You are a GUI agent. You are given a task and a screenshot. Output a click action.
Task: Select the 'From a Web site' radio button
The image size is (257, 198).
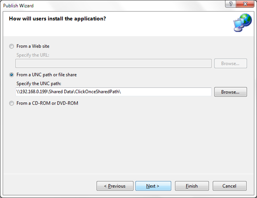tap(12, 46)
